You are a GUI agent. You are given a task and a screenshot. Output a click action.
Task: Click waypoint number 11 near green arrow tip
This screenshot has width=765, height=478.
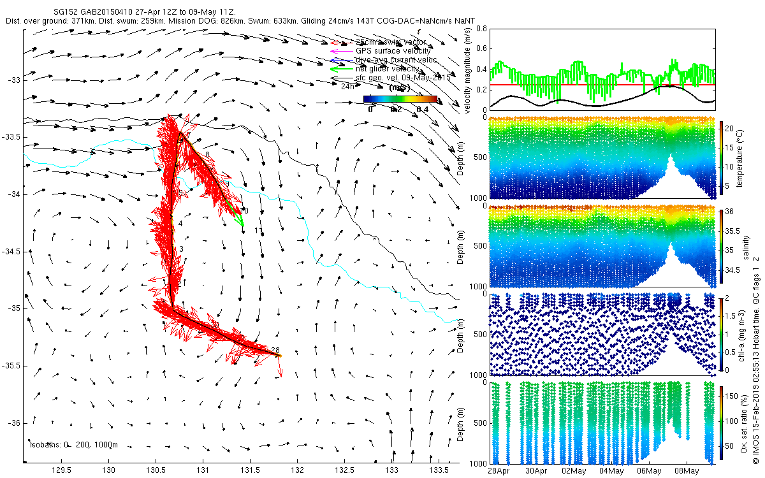point(258,231)
